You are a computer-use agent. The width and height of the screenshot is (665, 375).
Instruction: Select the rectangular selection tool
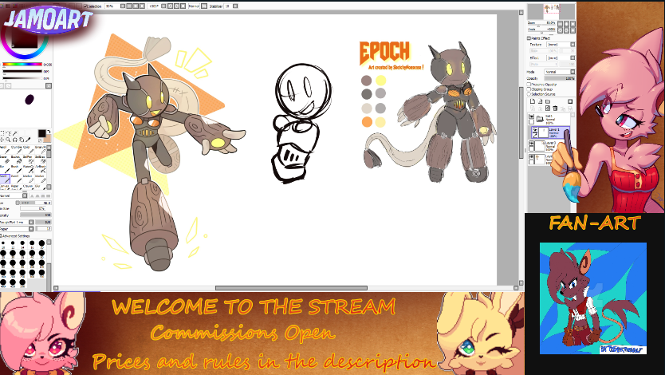[2, 133]
